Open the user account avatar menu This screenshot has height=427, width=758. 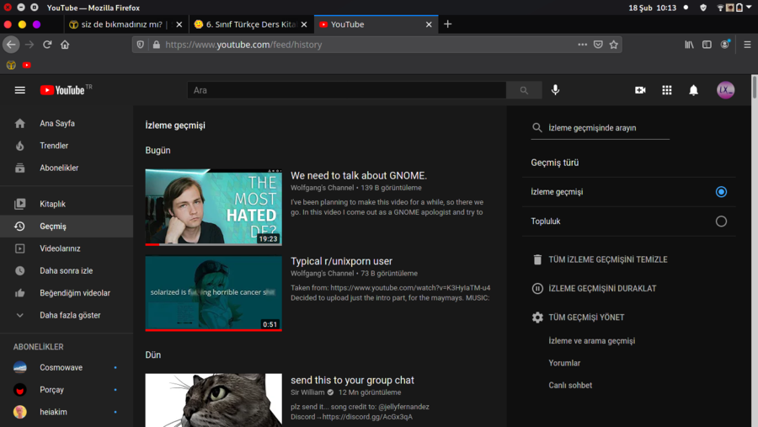725,90
